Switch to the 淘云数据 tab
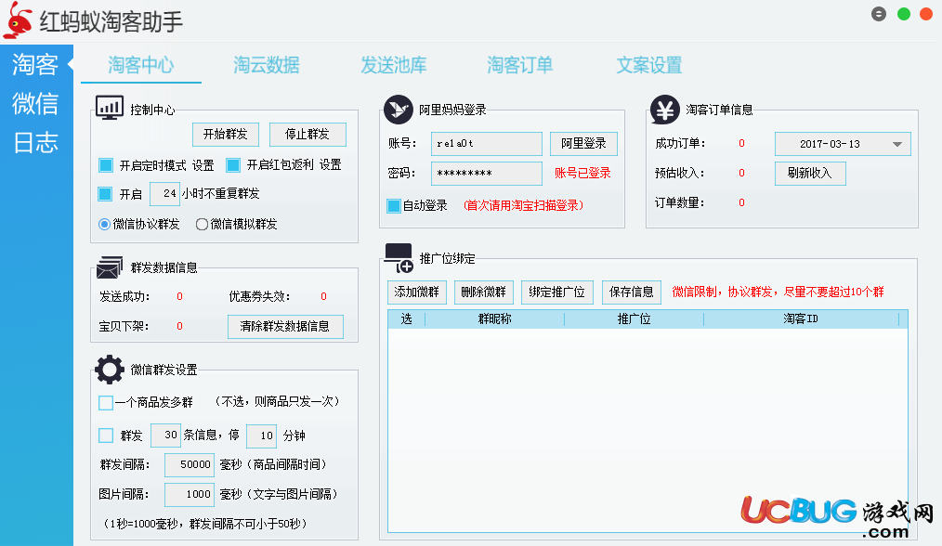 pos(267,65)
